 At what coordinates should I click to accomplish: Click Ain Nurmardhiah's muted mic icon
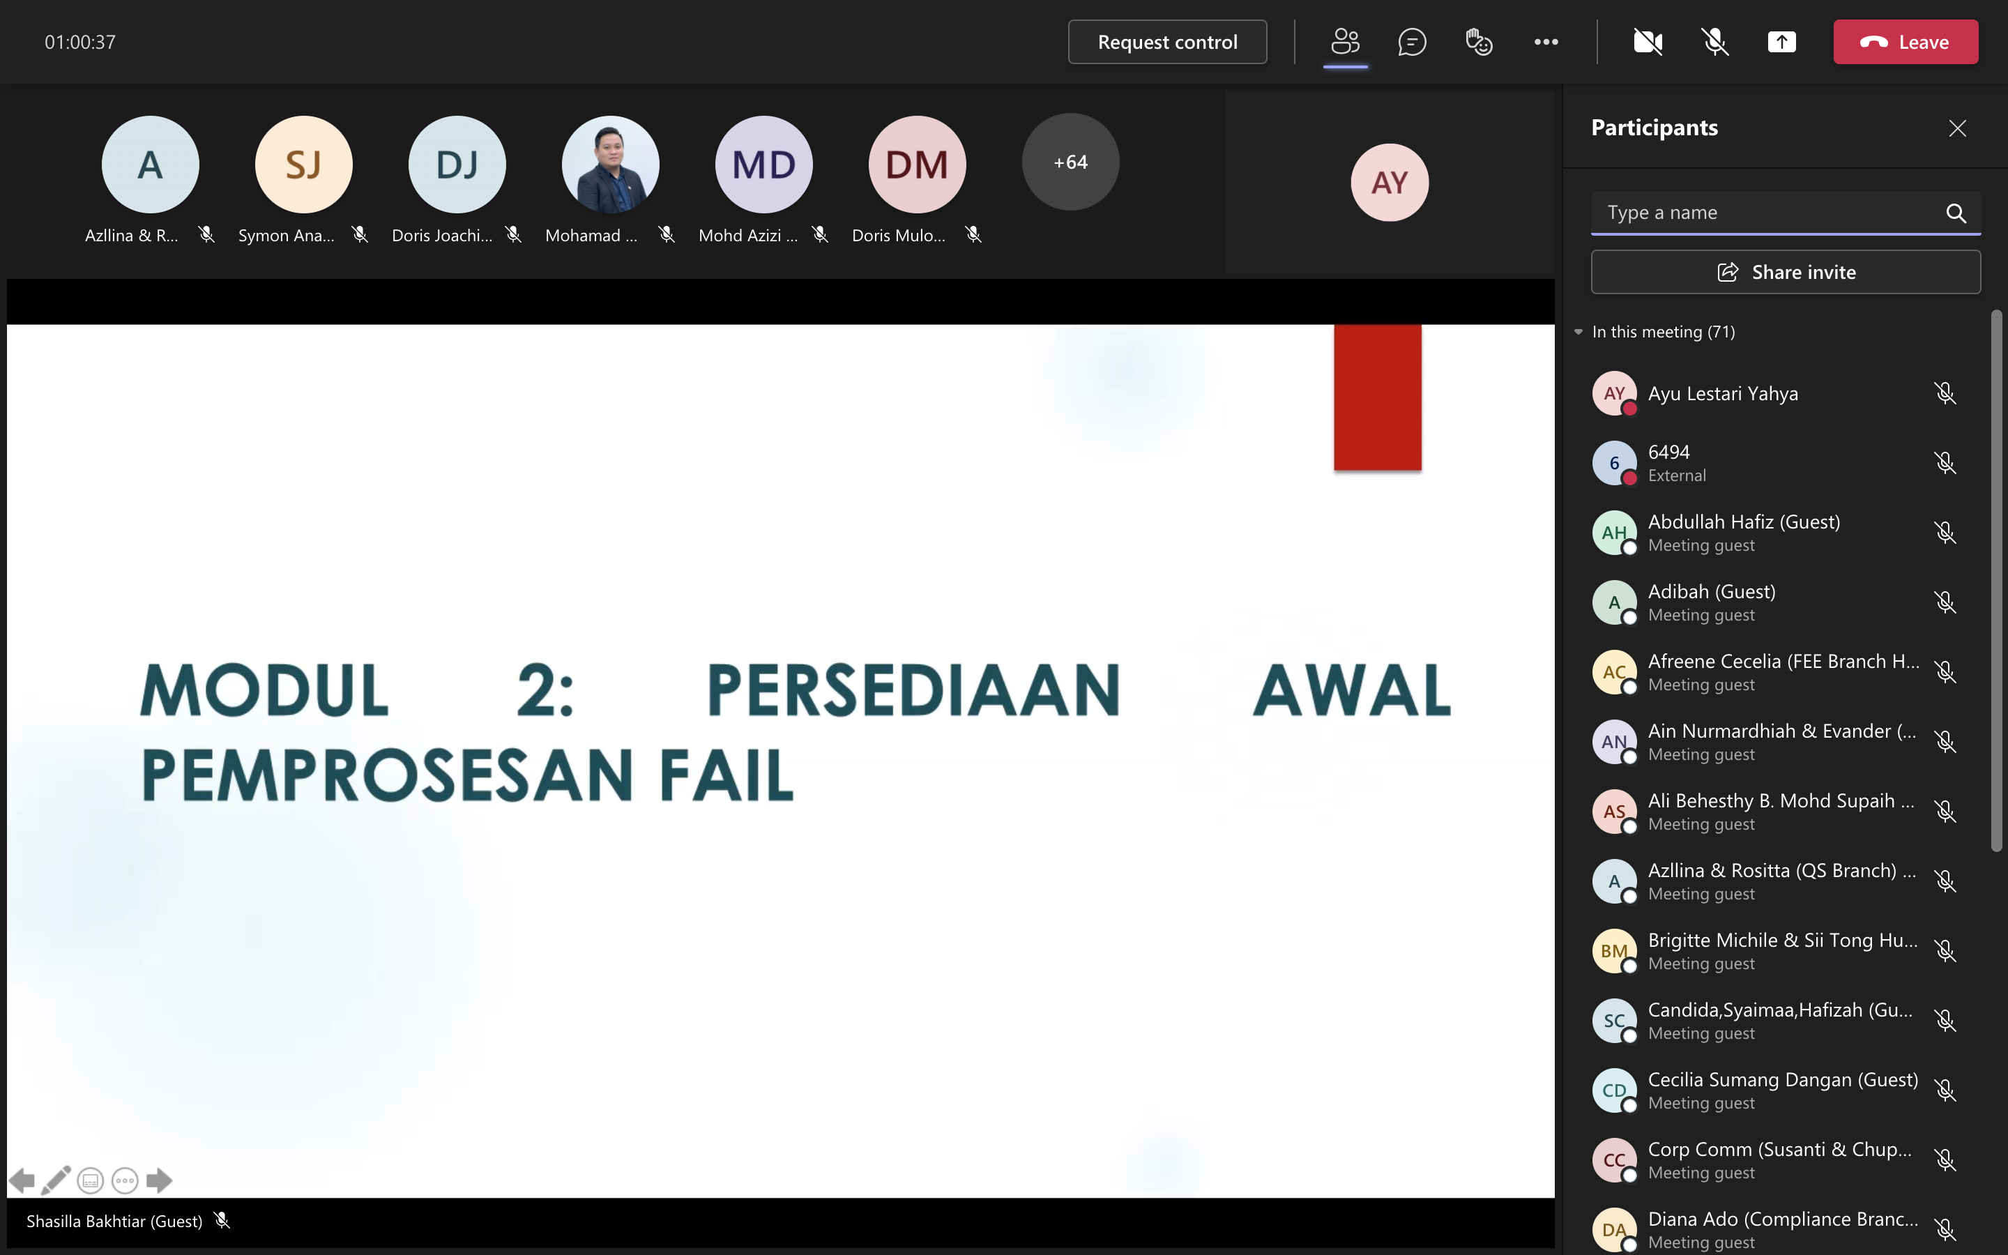[1945, 742]
